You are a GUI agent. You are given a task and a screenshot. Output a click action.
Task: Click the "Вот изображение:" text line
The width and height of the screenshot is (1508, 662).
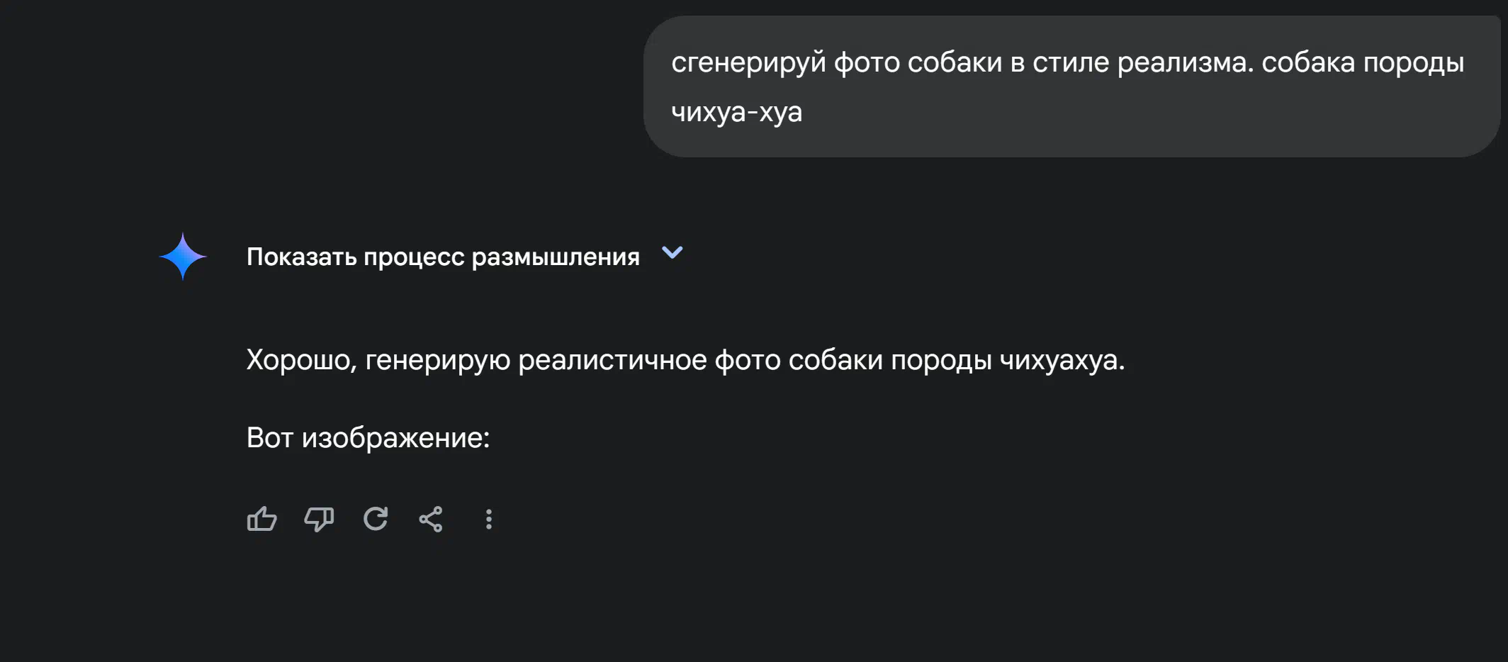click(x=368, y=437)
